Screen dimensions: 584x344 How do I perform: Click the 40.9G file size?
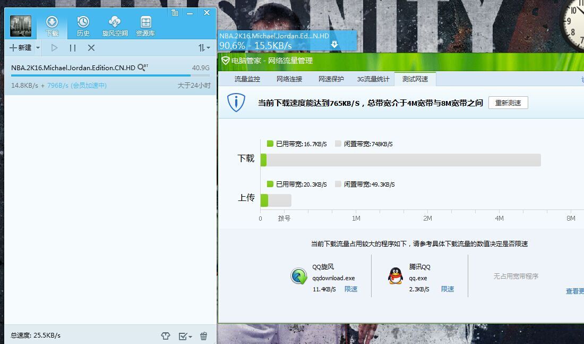pos(201,68)
